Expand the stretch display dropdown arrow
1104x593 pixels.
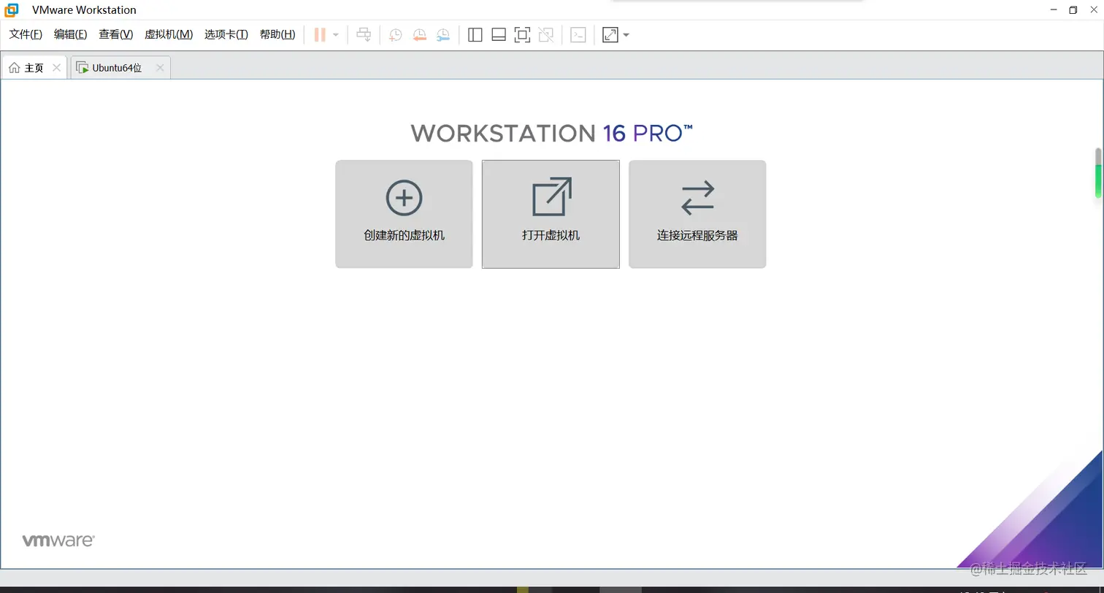(626, 34)
